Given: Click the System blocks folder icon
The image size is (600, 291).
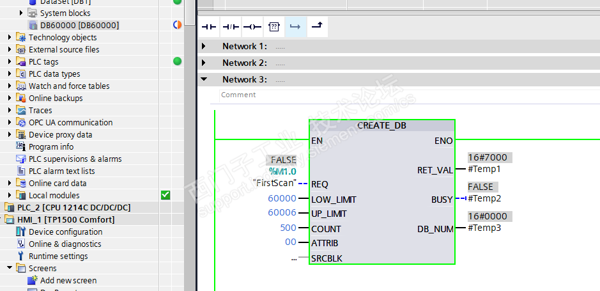Looking at the screenshot, I should coord(33,13).
